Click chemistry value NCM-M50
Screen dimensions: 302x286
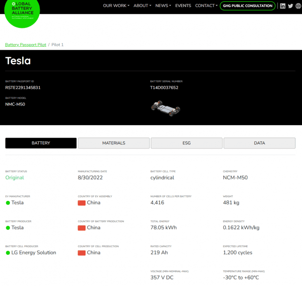[x=235, y=178]
